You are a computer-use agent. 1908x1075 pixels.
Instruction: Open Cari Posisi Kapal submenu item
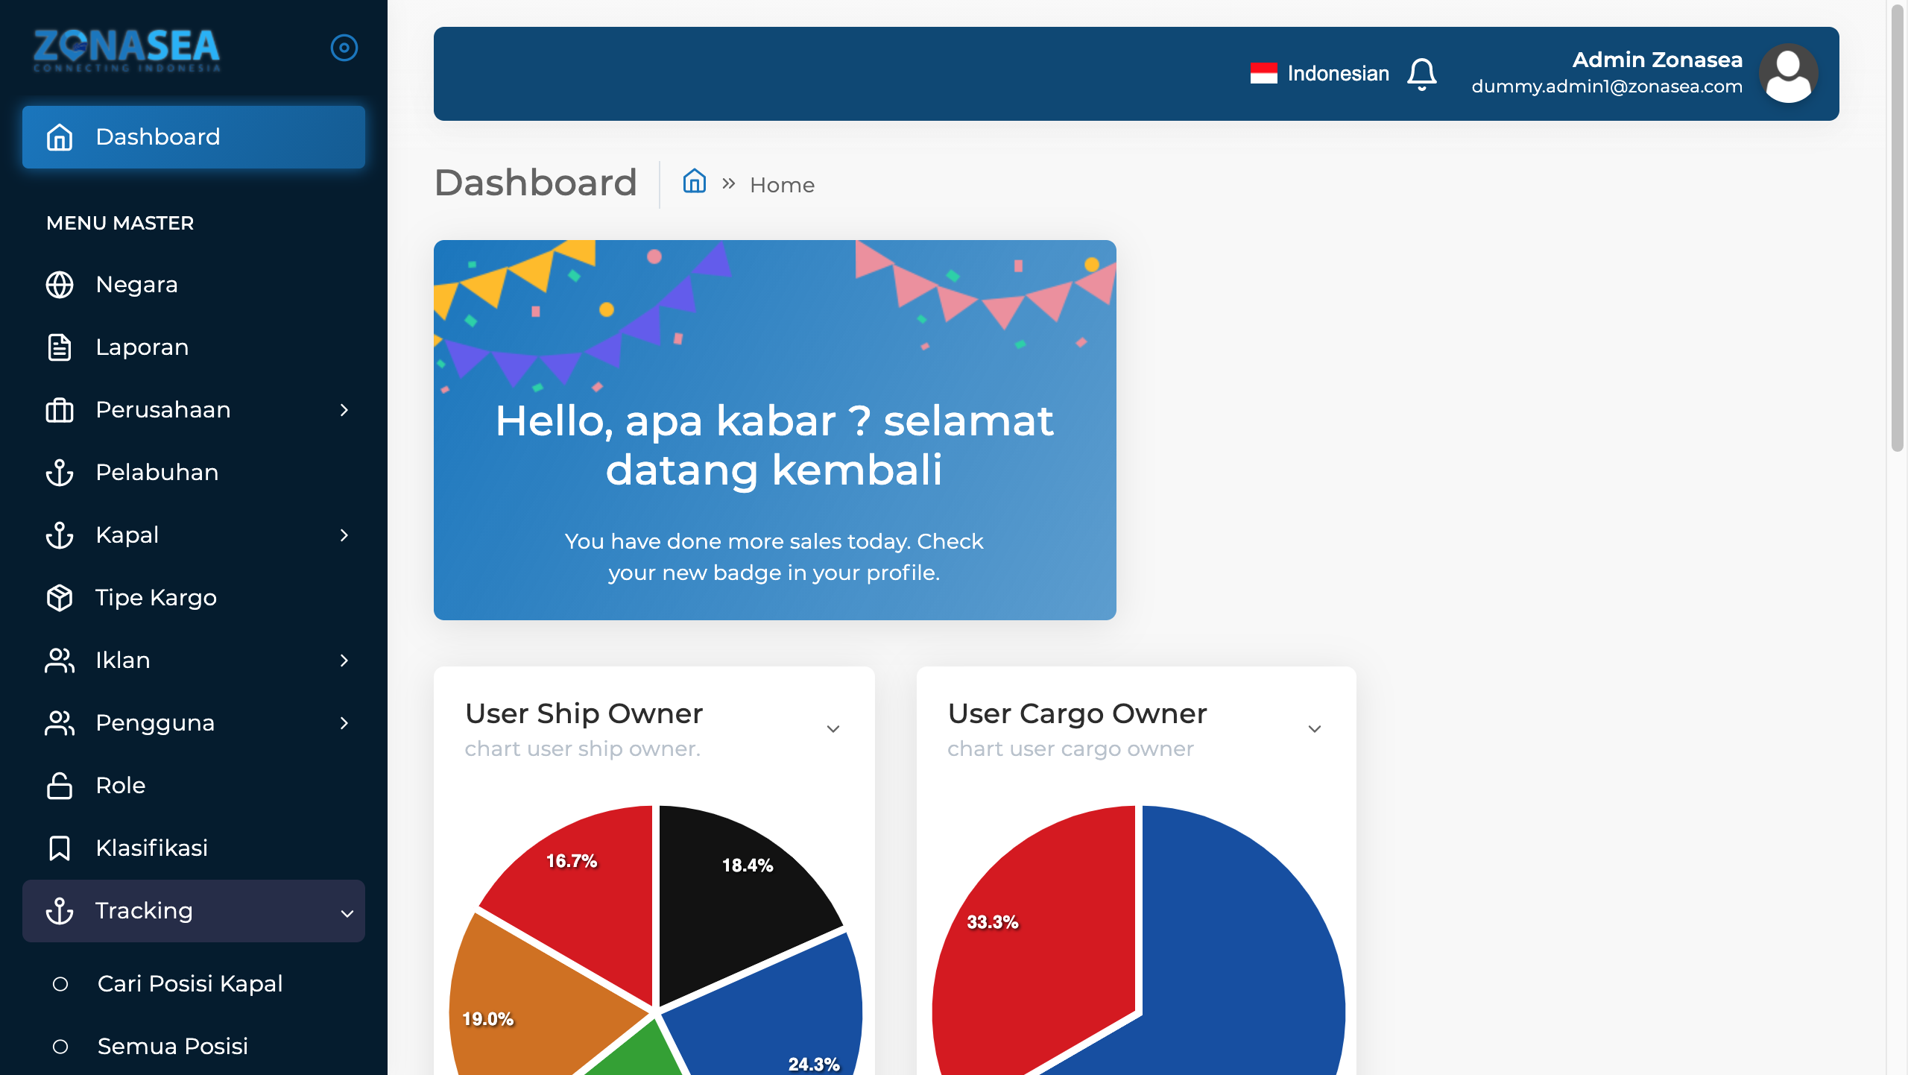pyautogui.click(x=194, y=984)
